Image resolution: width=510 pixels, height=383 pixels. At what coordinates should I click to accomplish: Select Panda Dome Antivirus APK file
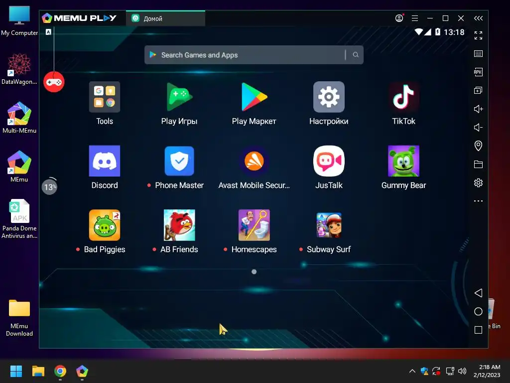tap(19, 219)
